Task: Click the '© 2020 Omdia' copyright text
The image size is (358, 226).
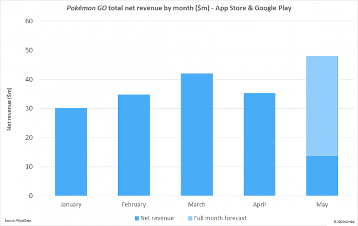Action: [x=344, y=222]
